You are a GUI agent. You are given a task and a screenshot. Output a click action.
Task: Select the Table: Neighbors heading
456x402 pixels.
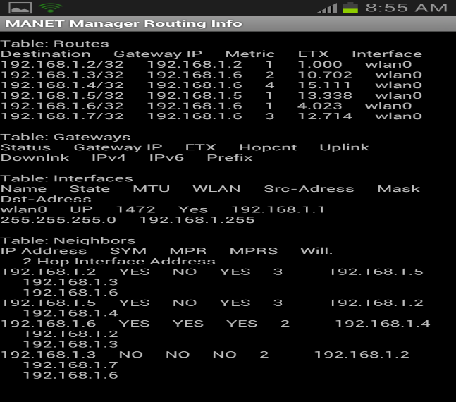68,240
